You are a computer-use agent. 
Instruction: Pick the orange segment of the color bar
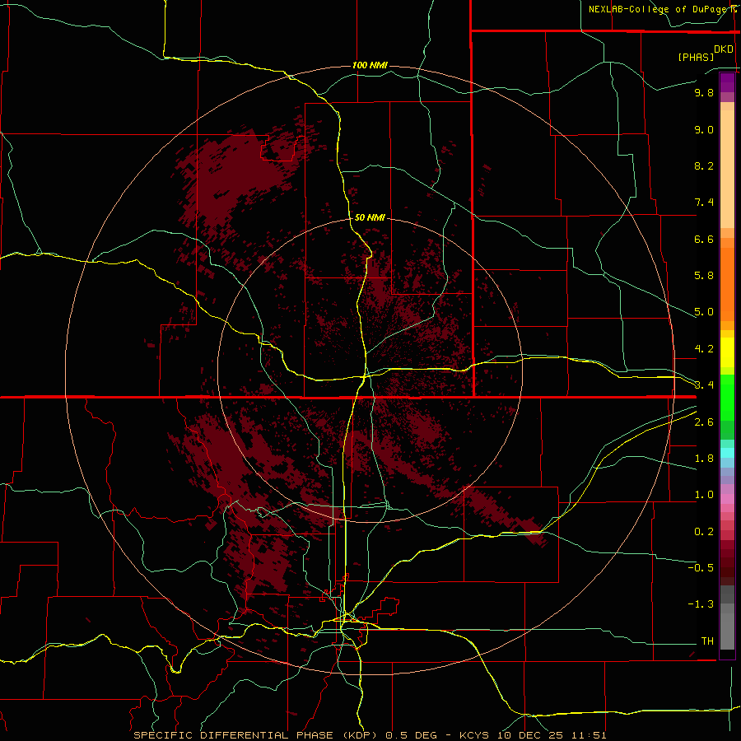[727, 285]
